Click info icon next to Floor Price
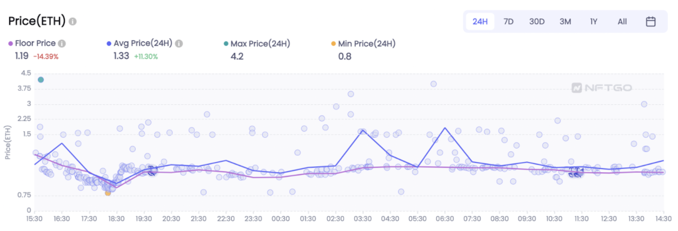 click(x=62, y=44)
